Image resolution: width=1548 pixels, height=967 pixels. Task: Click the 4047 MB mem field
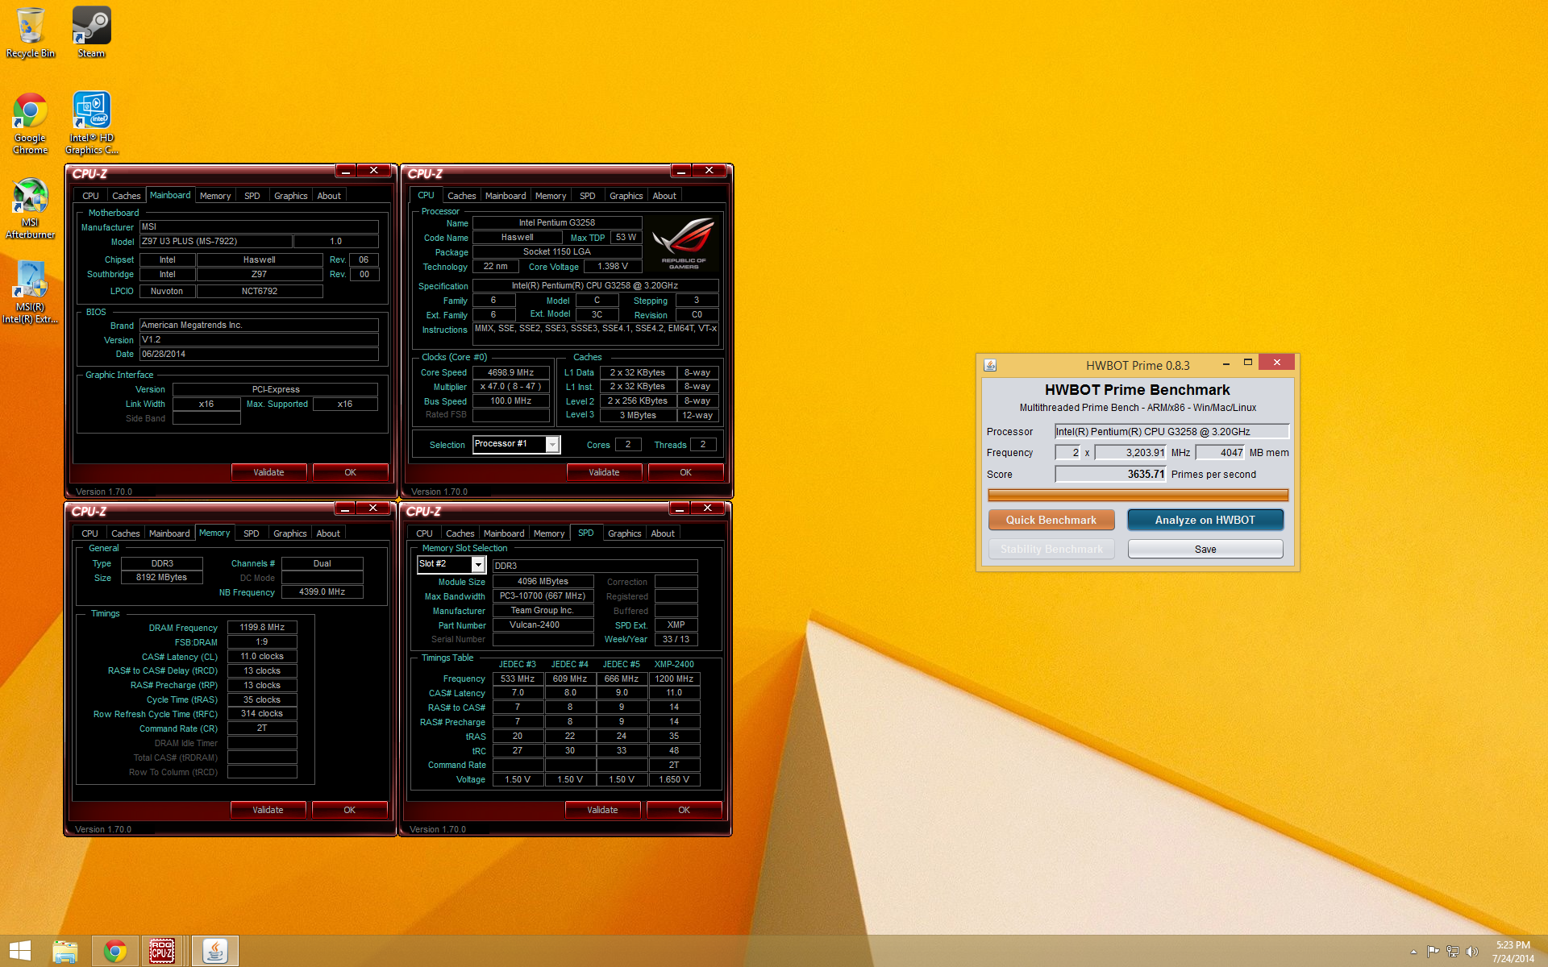[1221, 453]
